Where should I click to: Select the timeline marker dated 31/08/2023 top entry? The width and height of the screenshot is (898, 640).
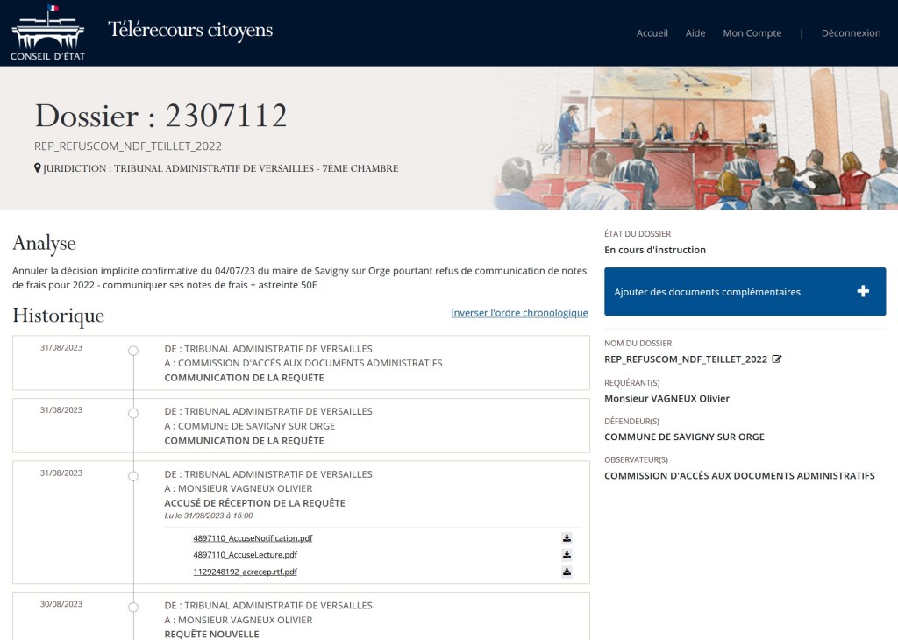click(x=132, y=350)
